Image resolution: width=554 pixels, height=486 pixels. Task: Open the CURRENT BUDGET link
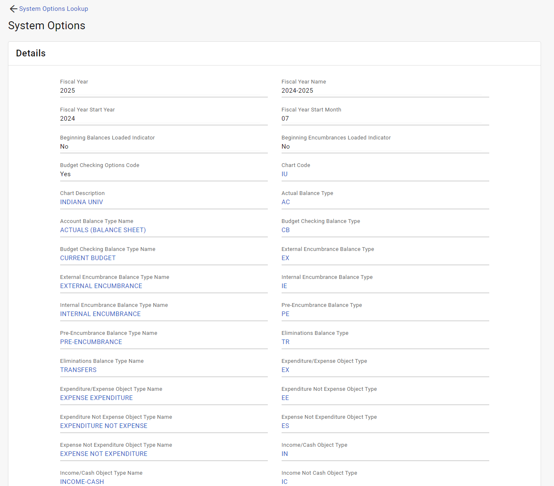[x=88, y=258]
